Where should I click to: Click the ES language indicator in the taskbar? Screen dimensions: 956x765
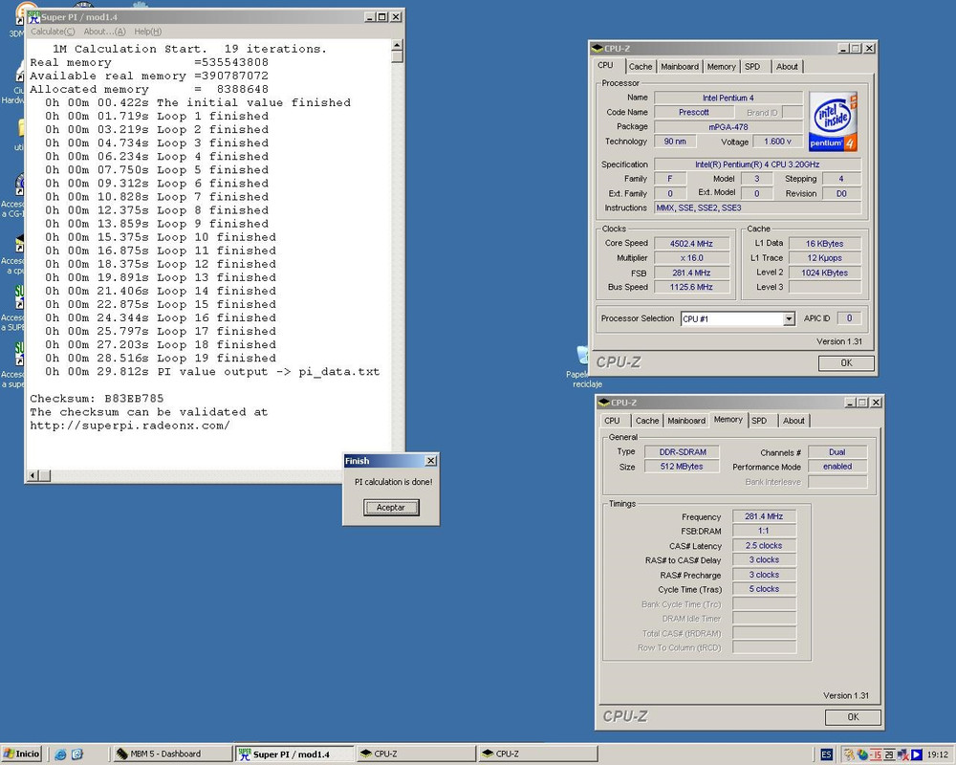tap(826, 754)
